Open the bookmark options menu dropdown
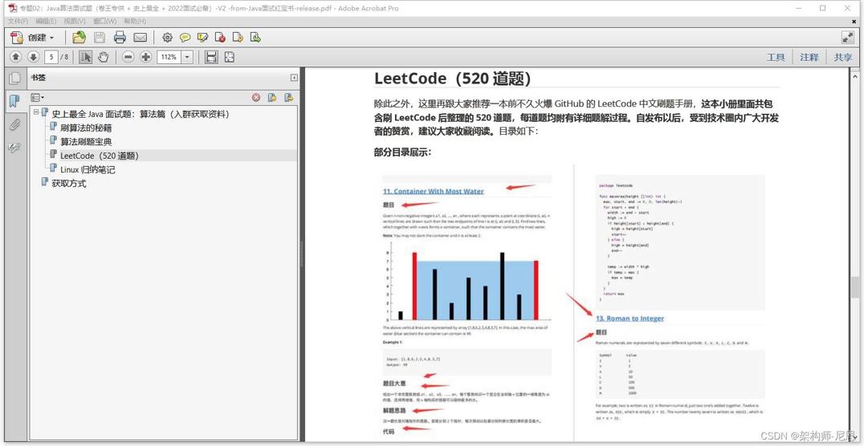864x446 pixels. tap(38, 97)
